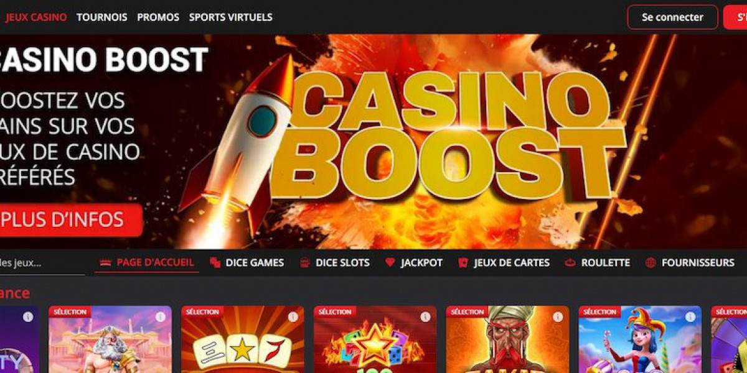Open info icon on the flaming star game tile

[x=426, y=317]
